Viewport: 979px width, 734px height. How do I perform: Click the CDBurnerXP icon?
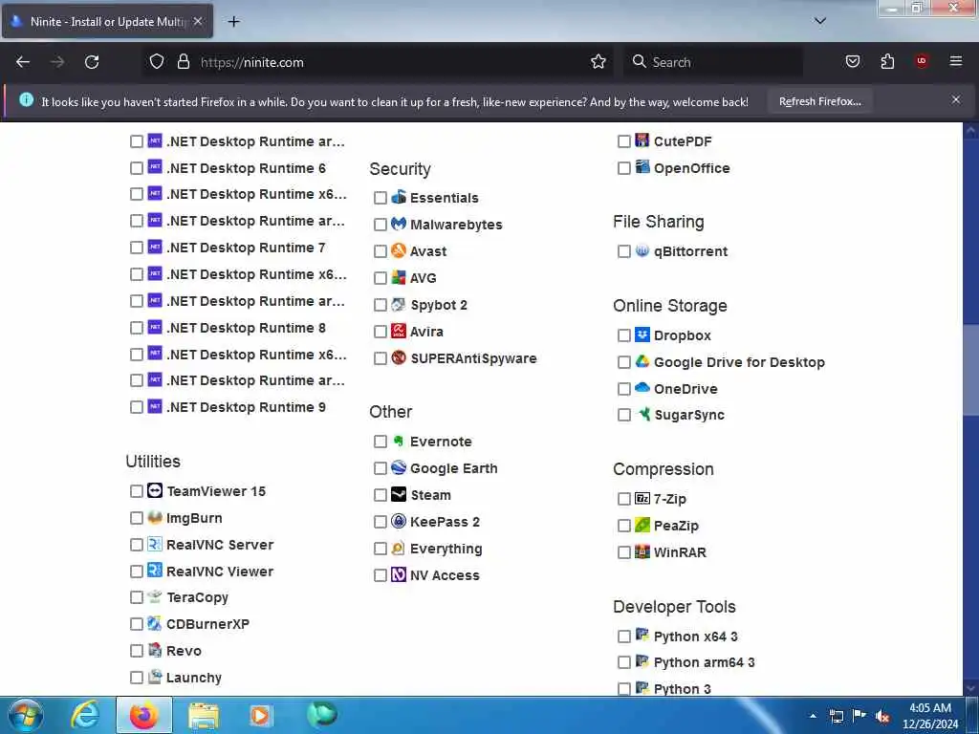[x=155, y=623]
